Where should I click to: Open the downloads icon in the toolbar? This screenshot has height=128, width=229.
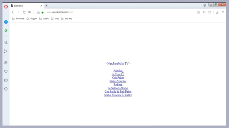217,12
